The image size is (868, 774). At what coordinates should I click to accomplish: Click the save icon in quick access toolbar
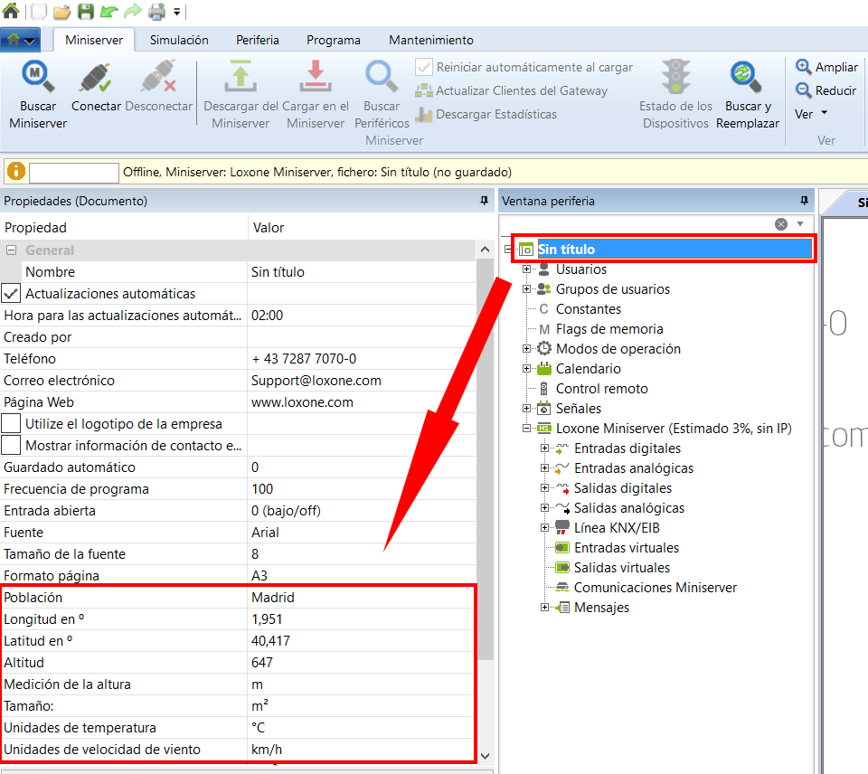tap(86, 12)
